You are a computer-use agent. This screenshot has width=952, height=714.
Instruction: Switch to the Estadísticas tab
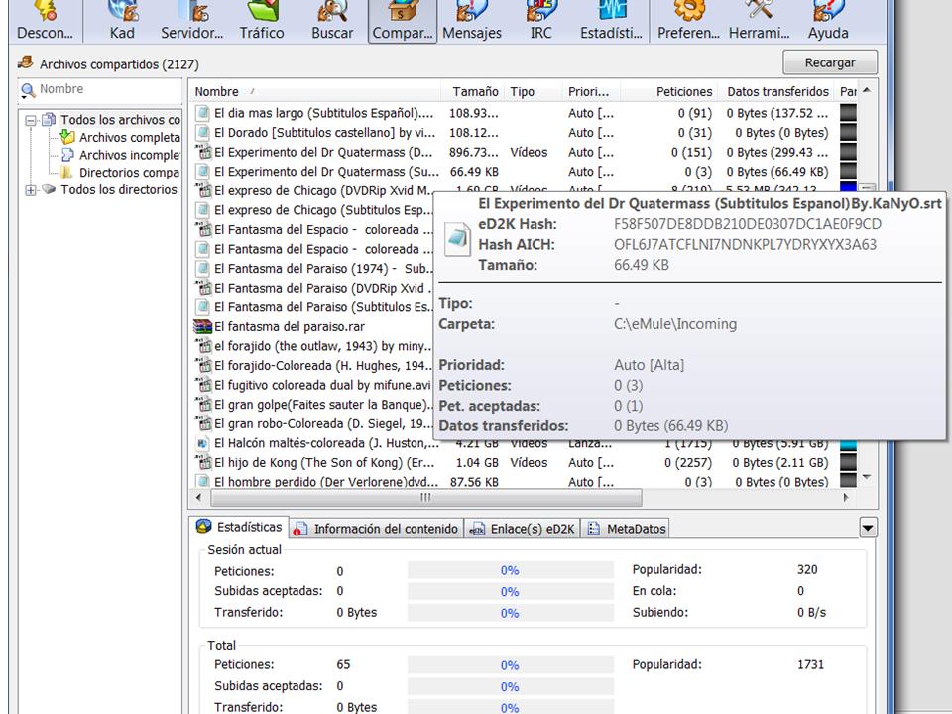point(239,527)
